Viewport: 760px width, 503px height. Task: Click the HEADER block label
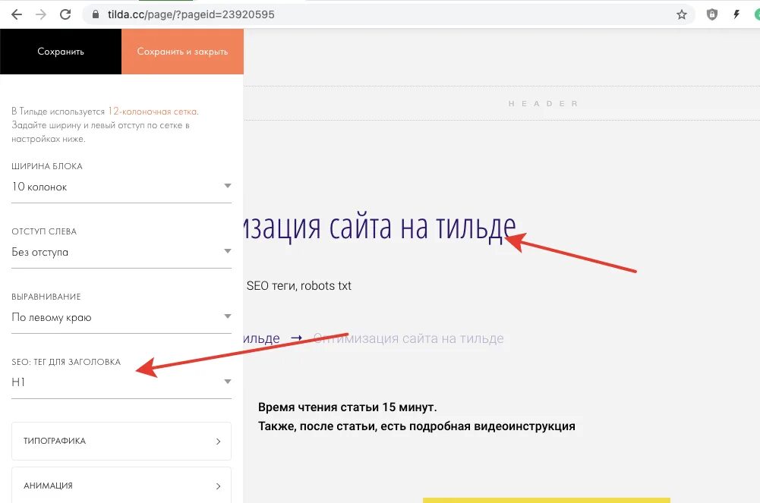coord(543,104)
